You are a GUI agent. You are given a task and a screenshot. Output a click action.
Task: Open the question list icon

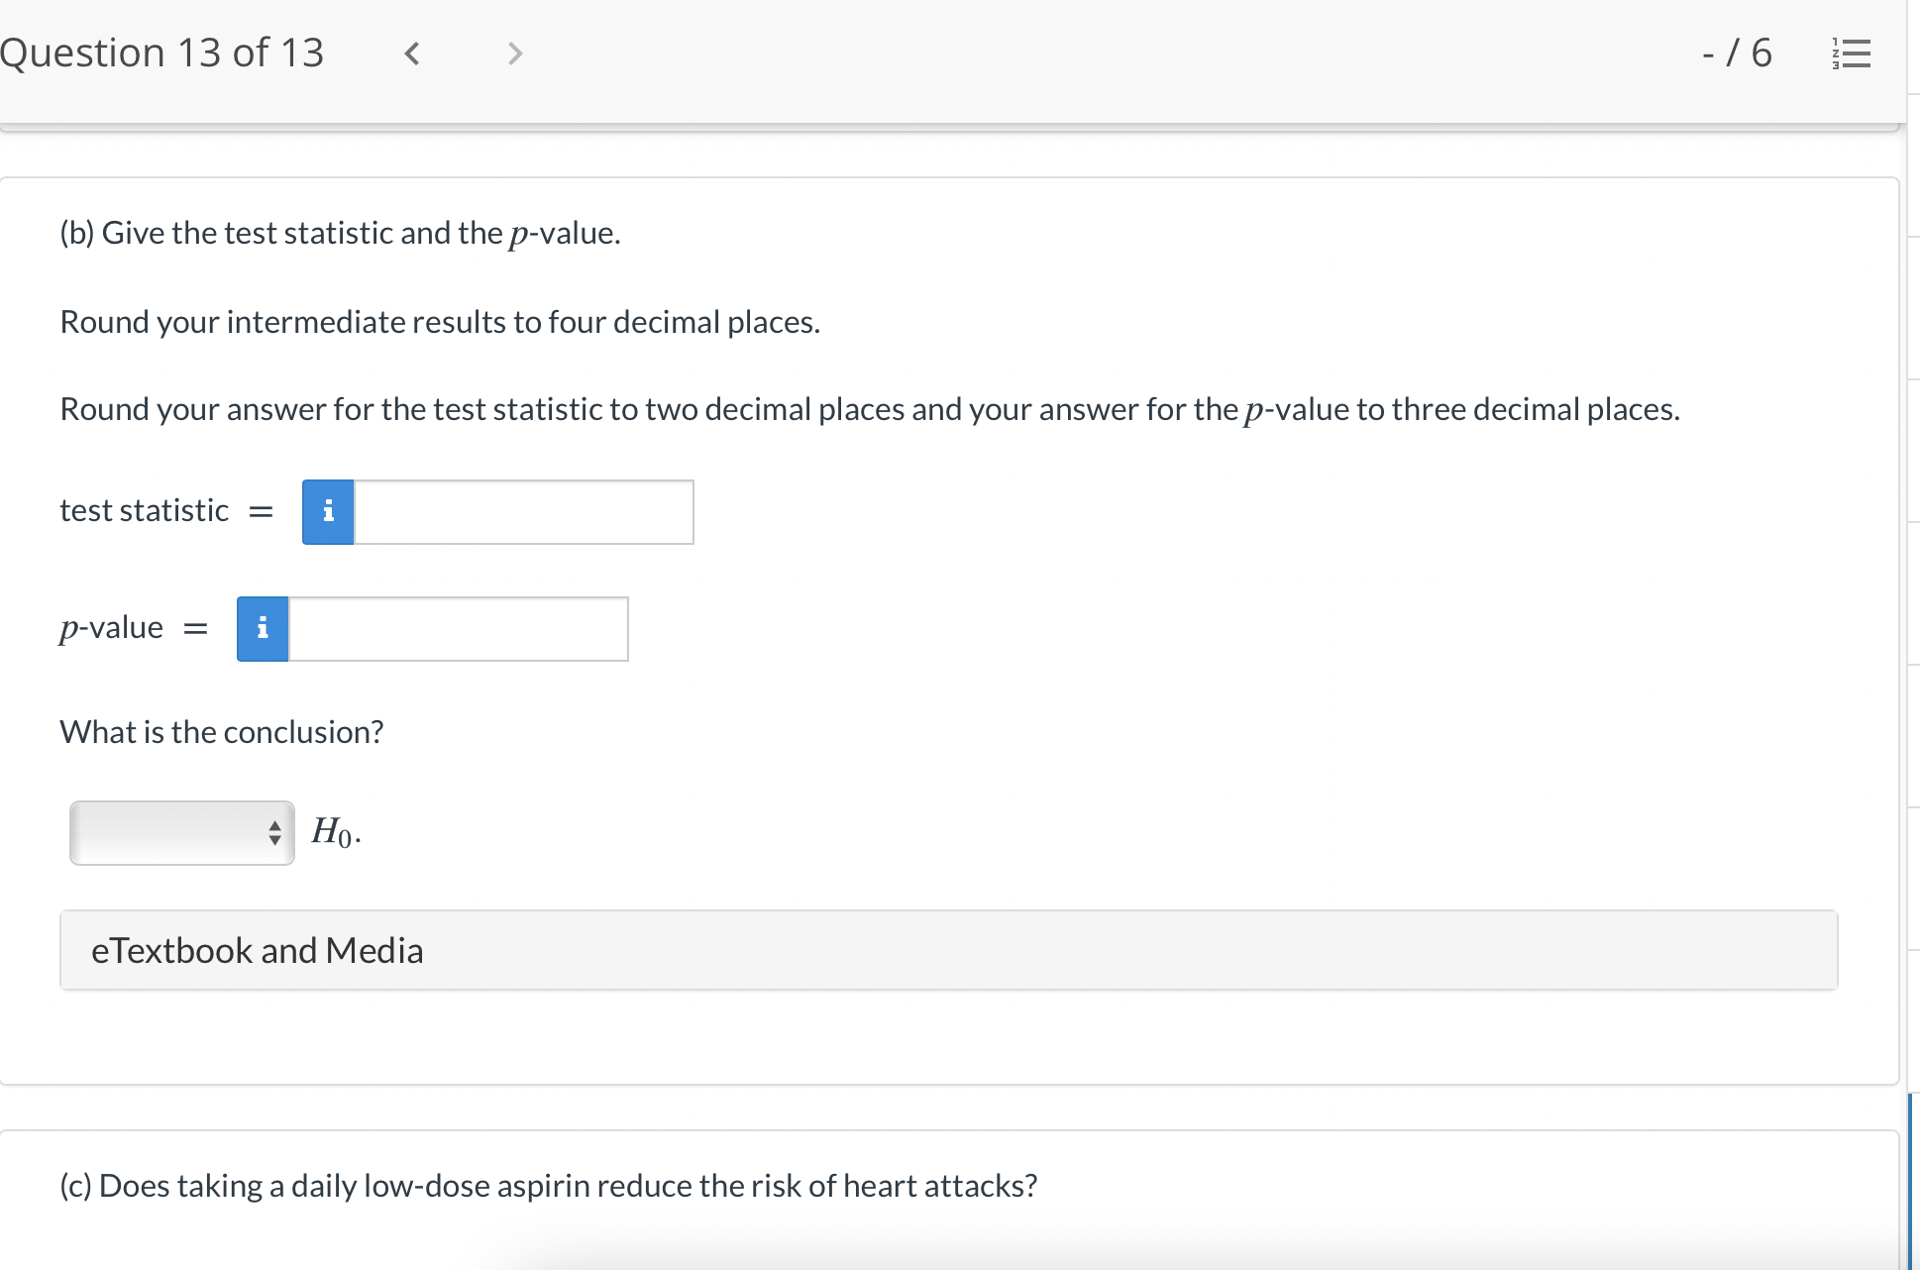click(x=1851, y=53)
